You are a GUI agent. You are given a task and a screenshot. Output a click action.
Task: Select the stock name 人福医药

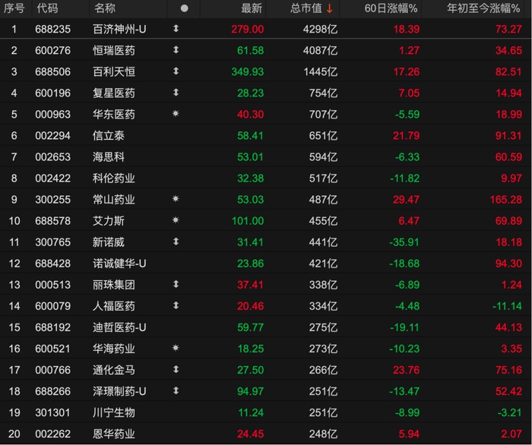[114, 306]
